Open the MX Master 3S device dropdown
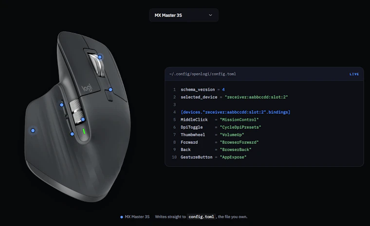Screen dimensions: 370x226 click(x=184, y=15)
